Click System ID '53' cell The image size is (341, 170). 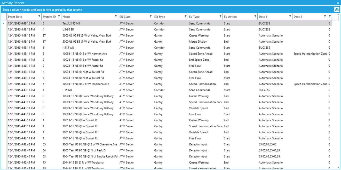point(51,157)
